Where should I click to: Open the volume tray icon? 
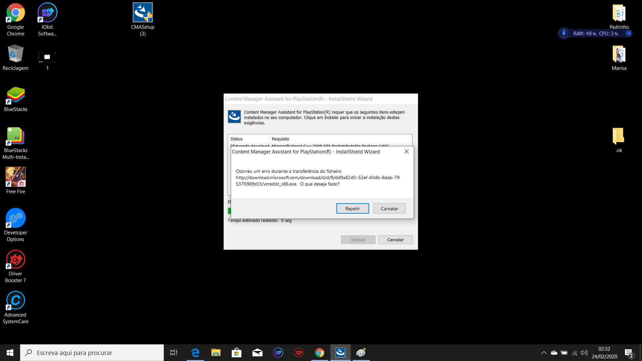pyautogui.click(x=584, y=353)
